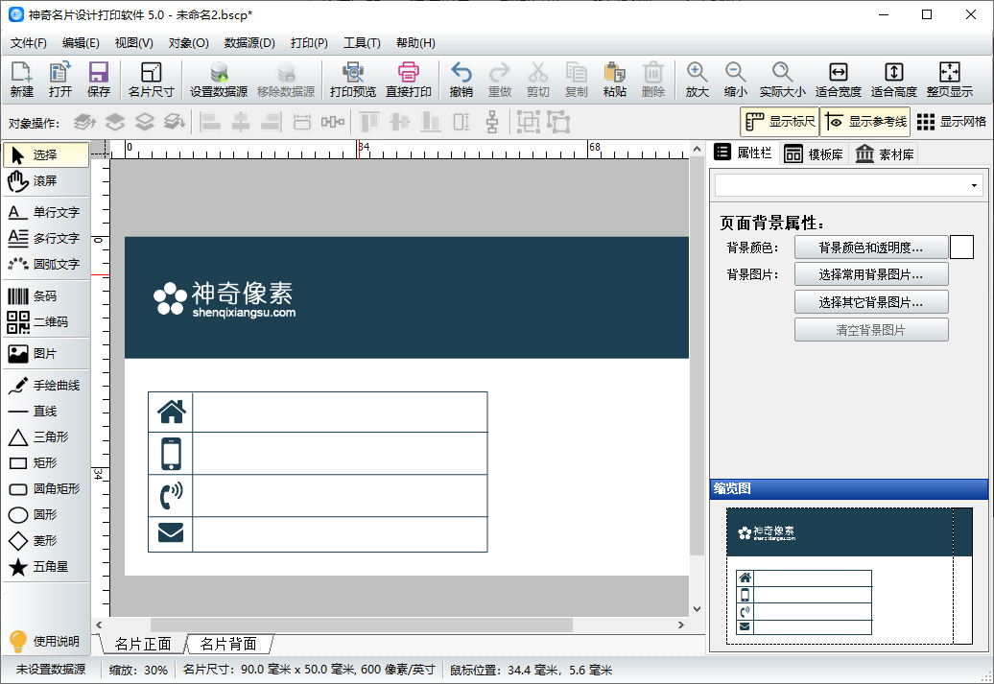
Task: Click the white background color swatch
Action: 961,248
